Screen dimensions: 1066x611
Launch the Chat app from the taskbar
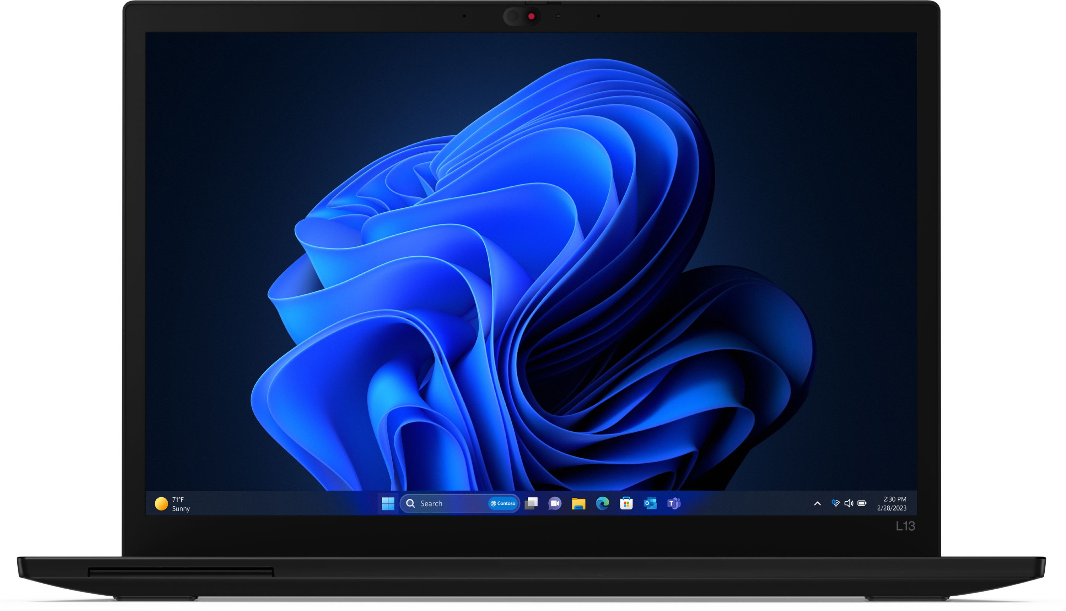[555, 503]
